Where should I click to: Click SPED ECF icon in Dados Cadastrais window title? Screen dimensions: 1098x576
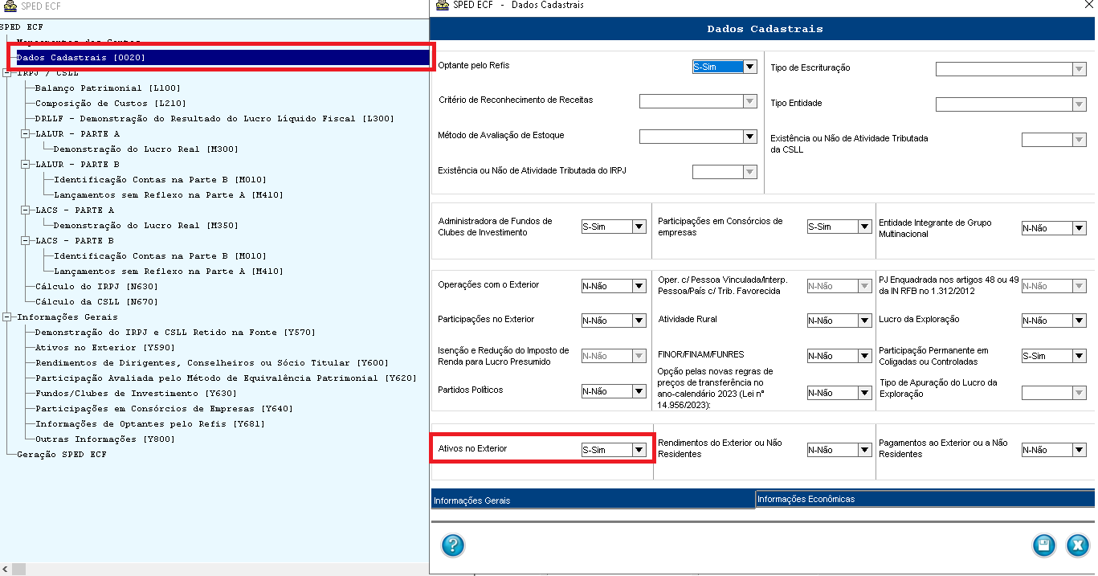click(x=441, y=6)
